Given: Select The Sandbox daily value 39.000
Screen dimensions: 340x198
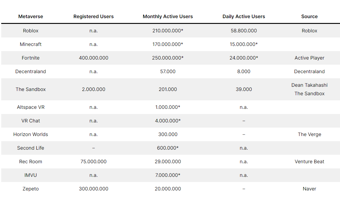Looking at the screenshot, I should 244,89.
